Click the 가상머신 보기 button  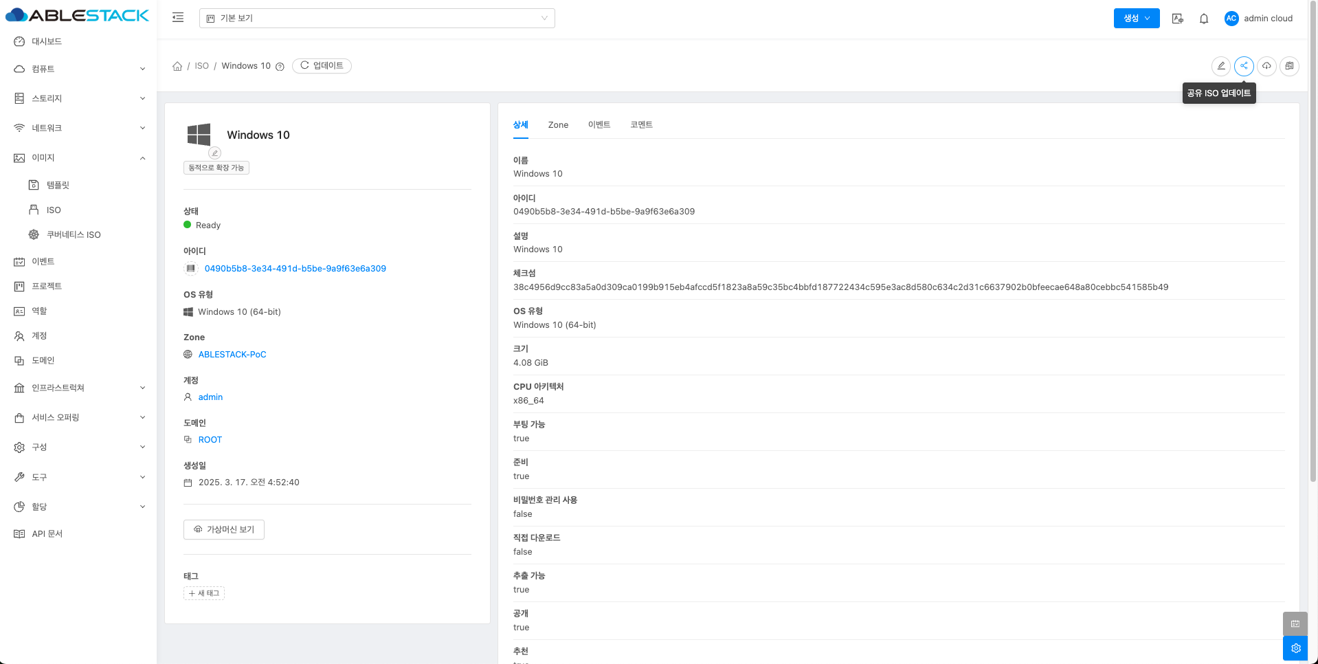coord(224,529)
